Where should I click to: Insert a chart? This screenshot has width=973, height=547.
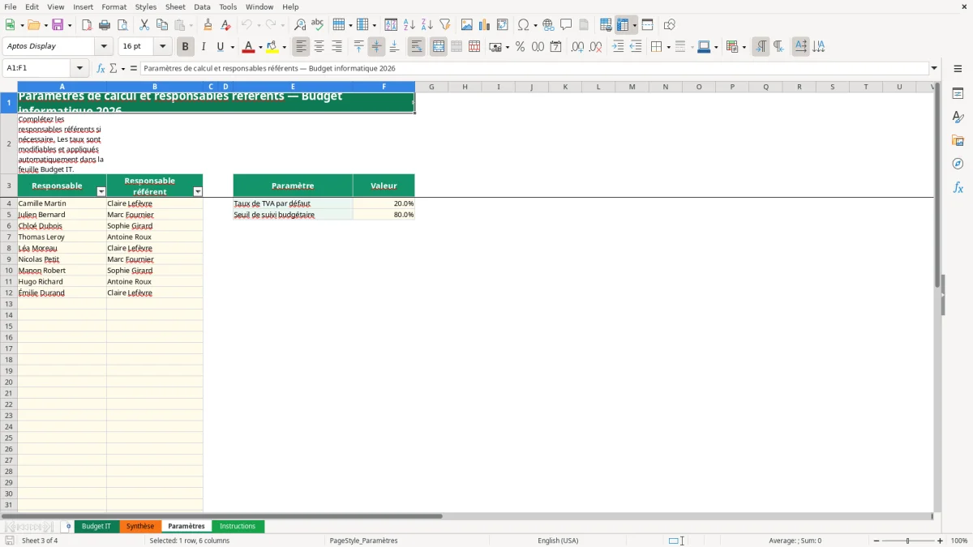[485, 25]
